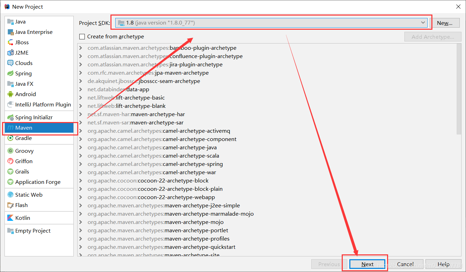Click the Help button
The image size is (466, 272).
coord(443,264)
